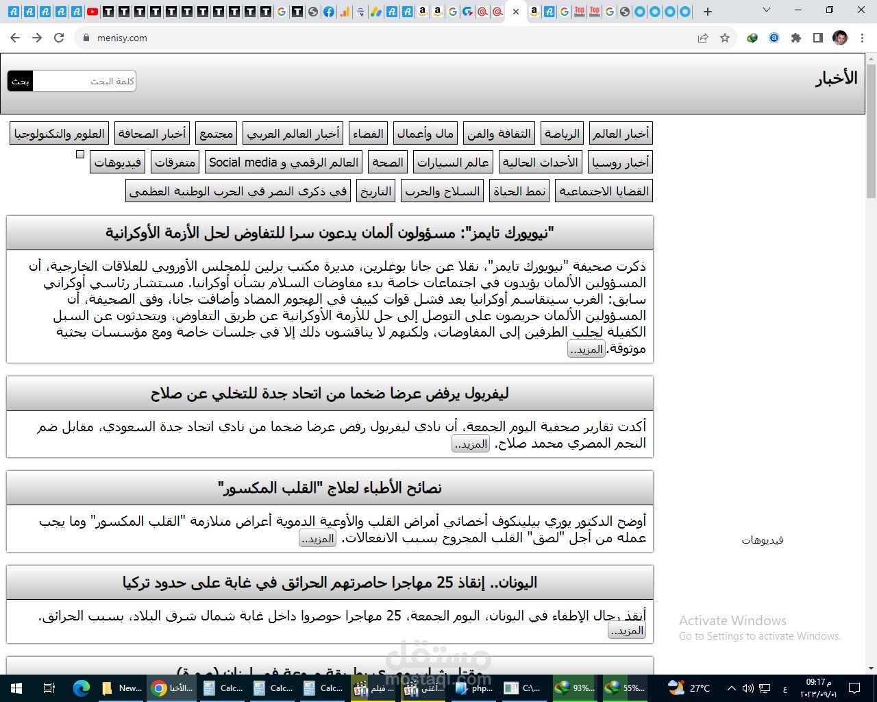Open the العلوم والتكنولوجيا category
The width and height of the screenshot is (877, 702).
pyautogui.click(x=60, y=134)
